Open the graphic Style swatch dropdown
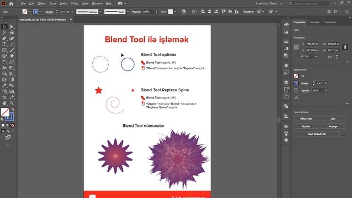The height and width of the screenshot is (198, 352). [175, 12]
